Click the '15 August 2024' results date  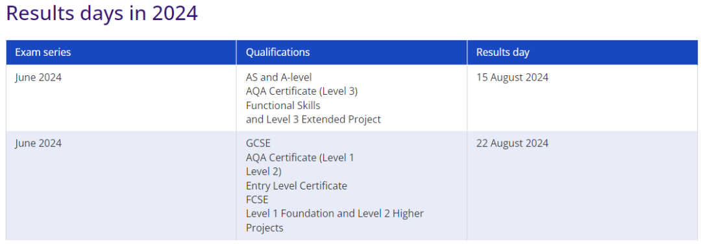pyautogui.click(x=512, y=77)
